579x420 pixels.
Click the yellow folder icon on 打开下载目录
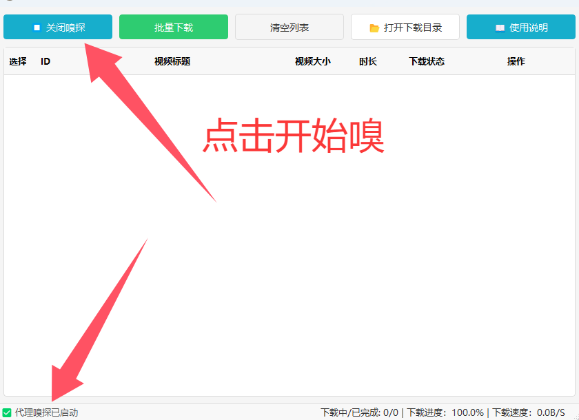coord(374,28)
